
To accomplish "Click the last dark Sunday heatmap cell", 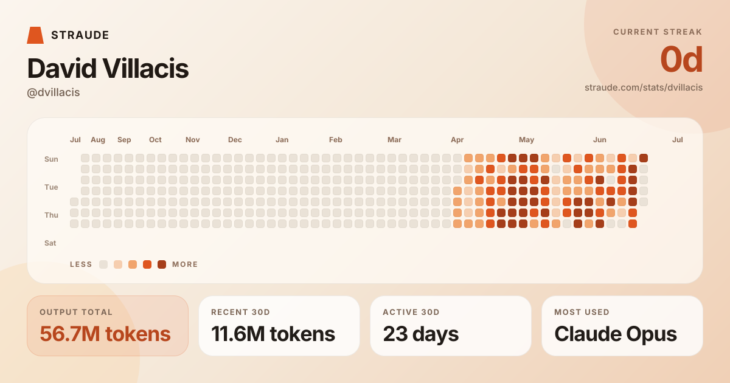I will [x=644, y=158].
